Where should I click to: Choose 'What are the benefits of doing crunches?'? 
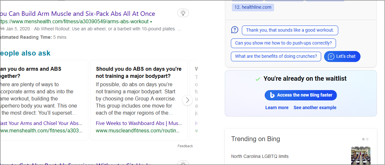(x=276, y=56)
